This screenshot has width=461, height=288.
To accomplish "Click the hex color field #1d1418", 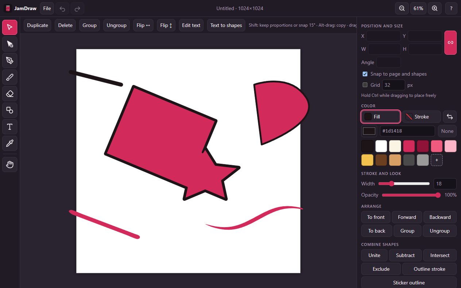I will coord(407,131).
